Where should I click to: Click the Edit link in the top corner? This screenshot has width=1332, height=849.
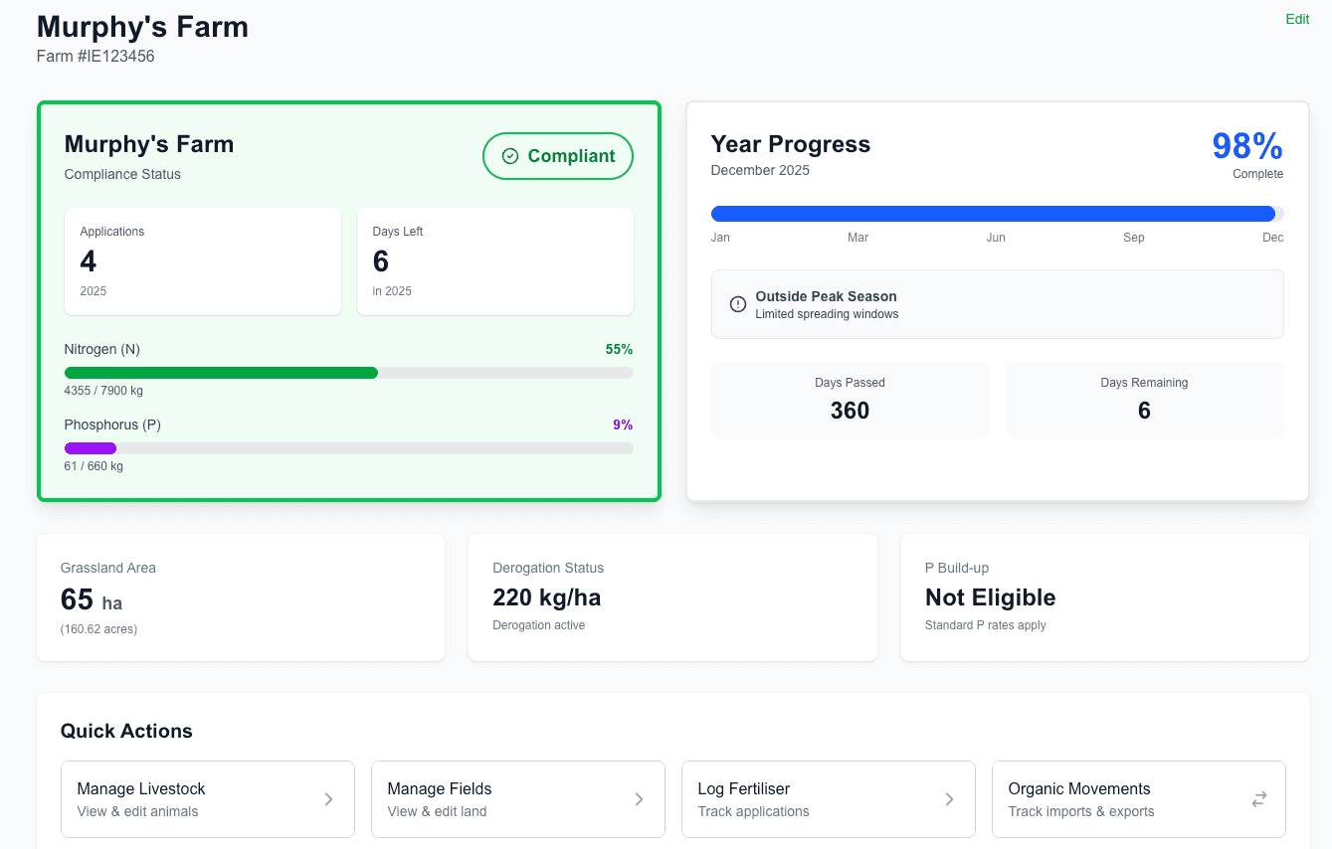1297,19
